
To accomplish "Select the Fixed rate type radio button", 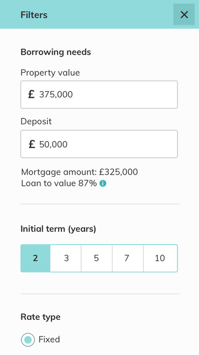I will click(28, 340).
